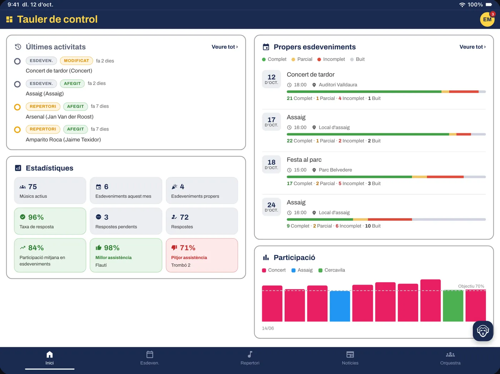The height and width of the screenshot is (374, 500).
Task: Open the 18 d'oct. Festa al parc event
Action: pyautogui.click(x=374, y=171)
